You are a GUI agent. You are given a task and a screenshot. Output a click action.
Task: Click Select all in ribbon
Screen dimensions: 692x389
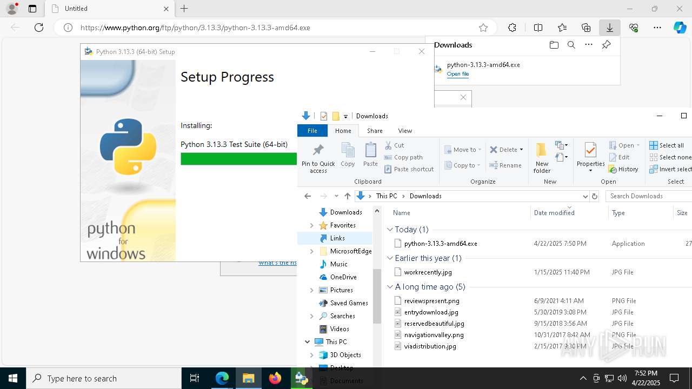(x=667, y=145)
